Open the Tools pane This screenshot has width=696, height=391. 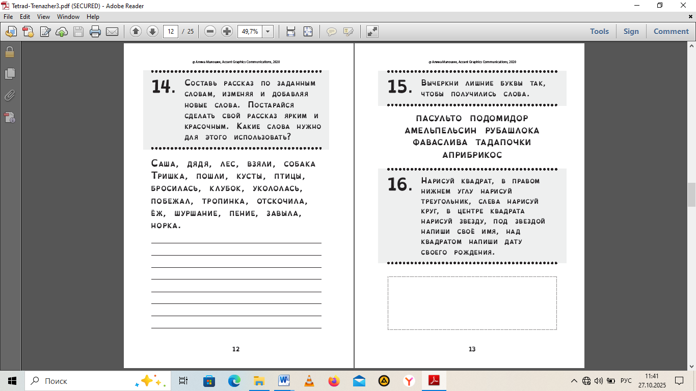coord(599,32)
